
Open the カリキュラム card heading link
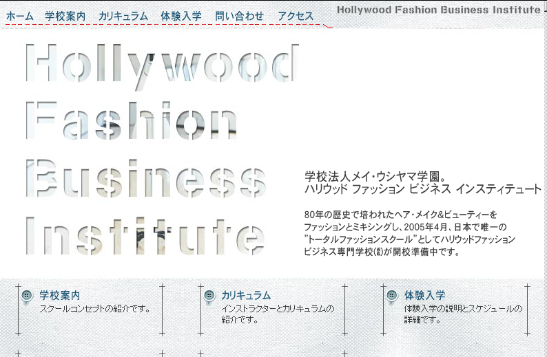pyautogui.click(x=246, y=295)
